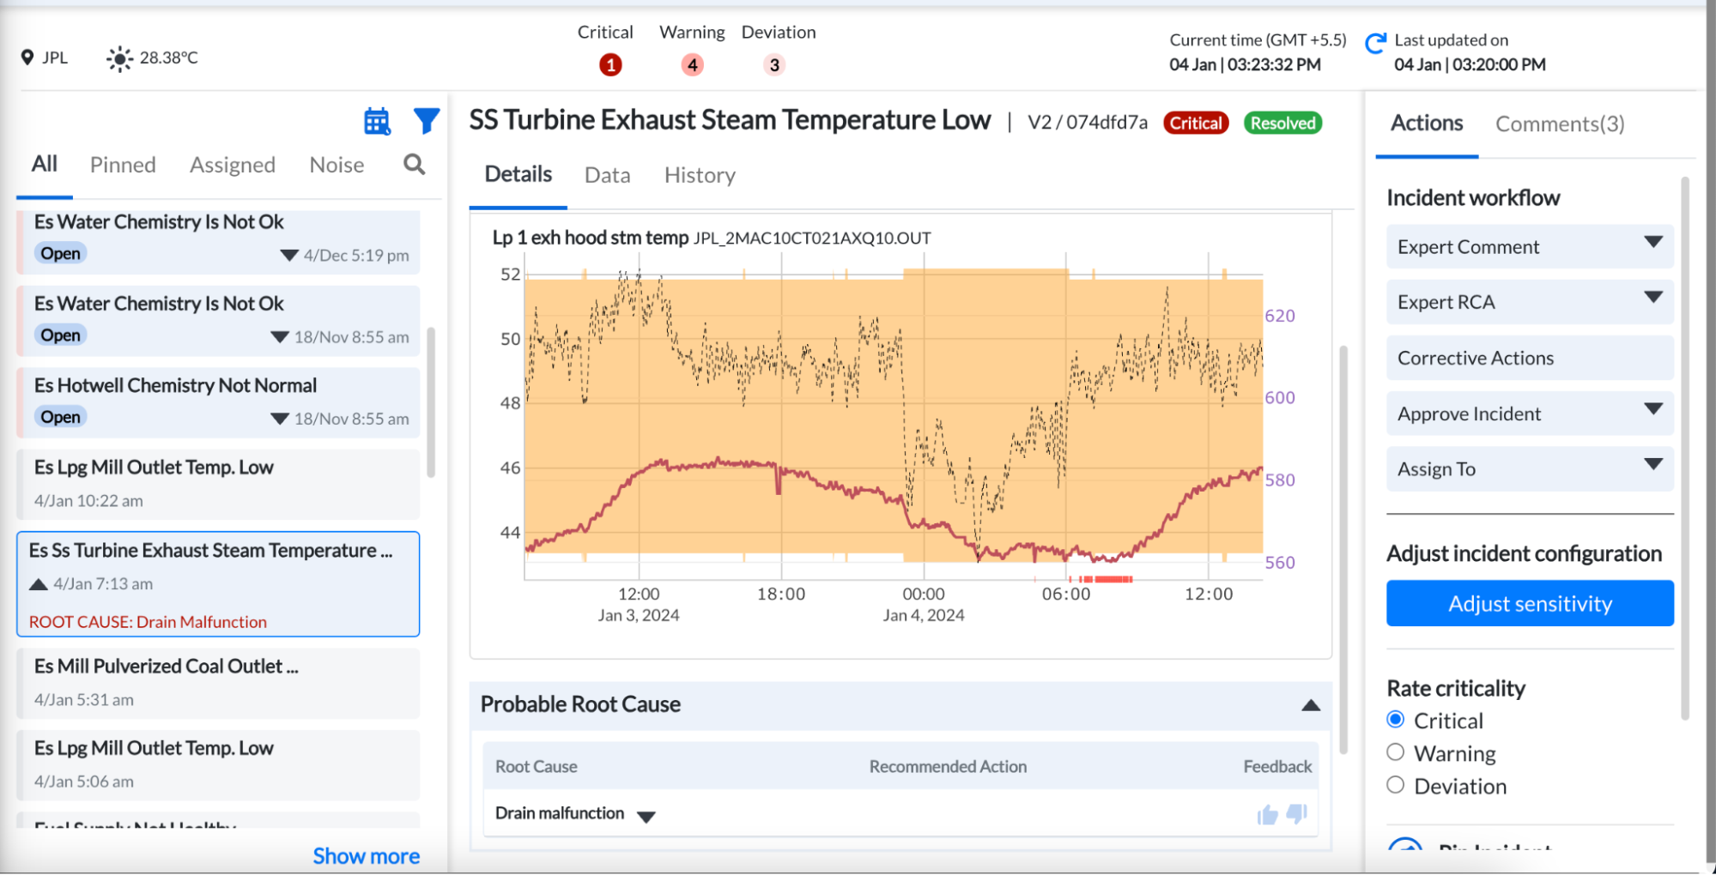This screenshot has height=875, width=1716.
Task: Click the JPL location pin icon
Action: tap(27, 57)
